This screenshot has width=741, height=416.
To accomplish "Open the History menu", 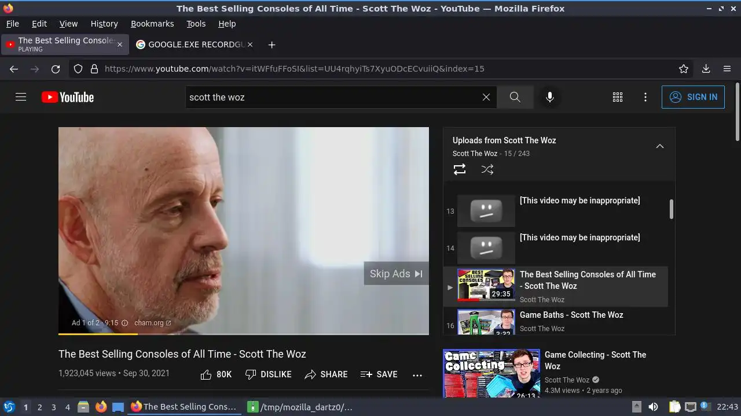I will [x=104, y=24].
